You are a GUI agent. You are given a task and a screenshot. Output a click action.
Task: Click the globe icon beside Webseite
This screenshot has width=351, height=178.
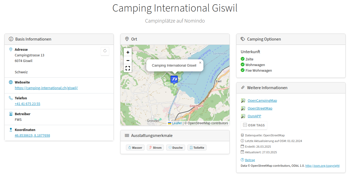[11, 82]
